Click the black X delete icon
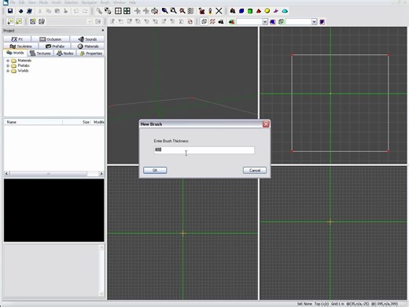The width and height of the screenshot is (409, 307). 219,11
